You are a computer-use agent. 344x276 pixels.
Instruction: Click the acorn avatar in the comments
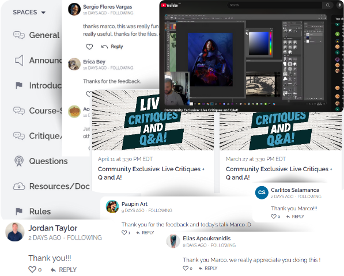tap(74, 111)
